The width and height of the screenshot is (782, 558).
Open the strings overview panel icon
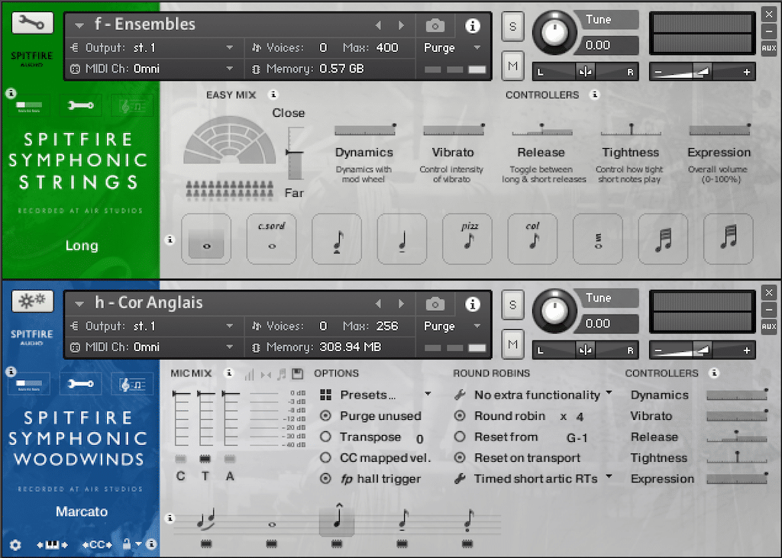[x=29, y=105]
